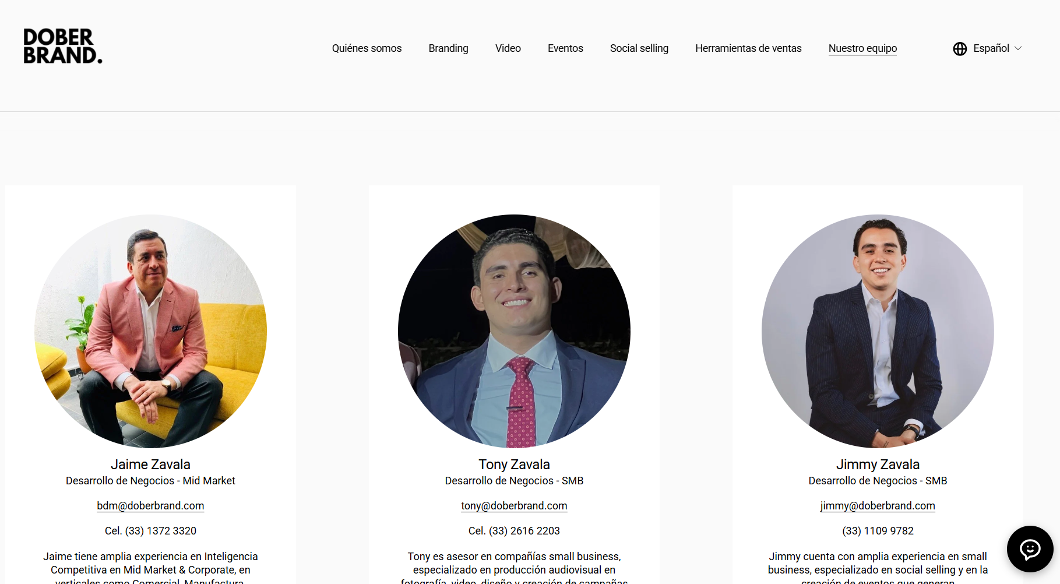Open the Video menu item
1060x584 pixels.
508,48
